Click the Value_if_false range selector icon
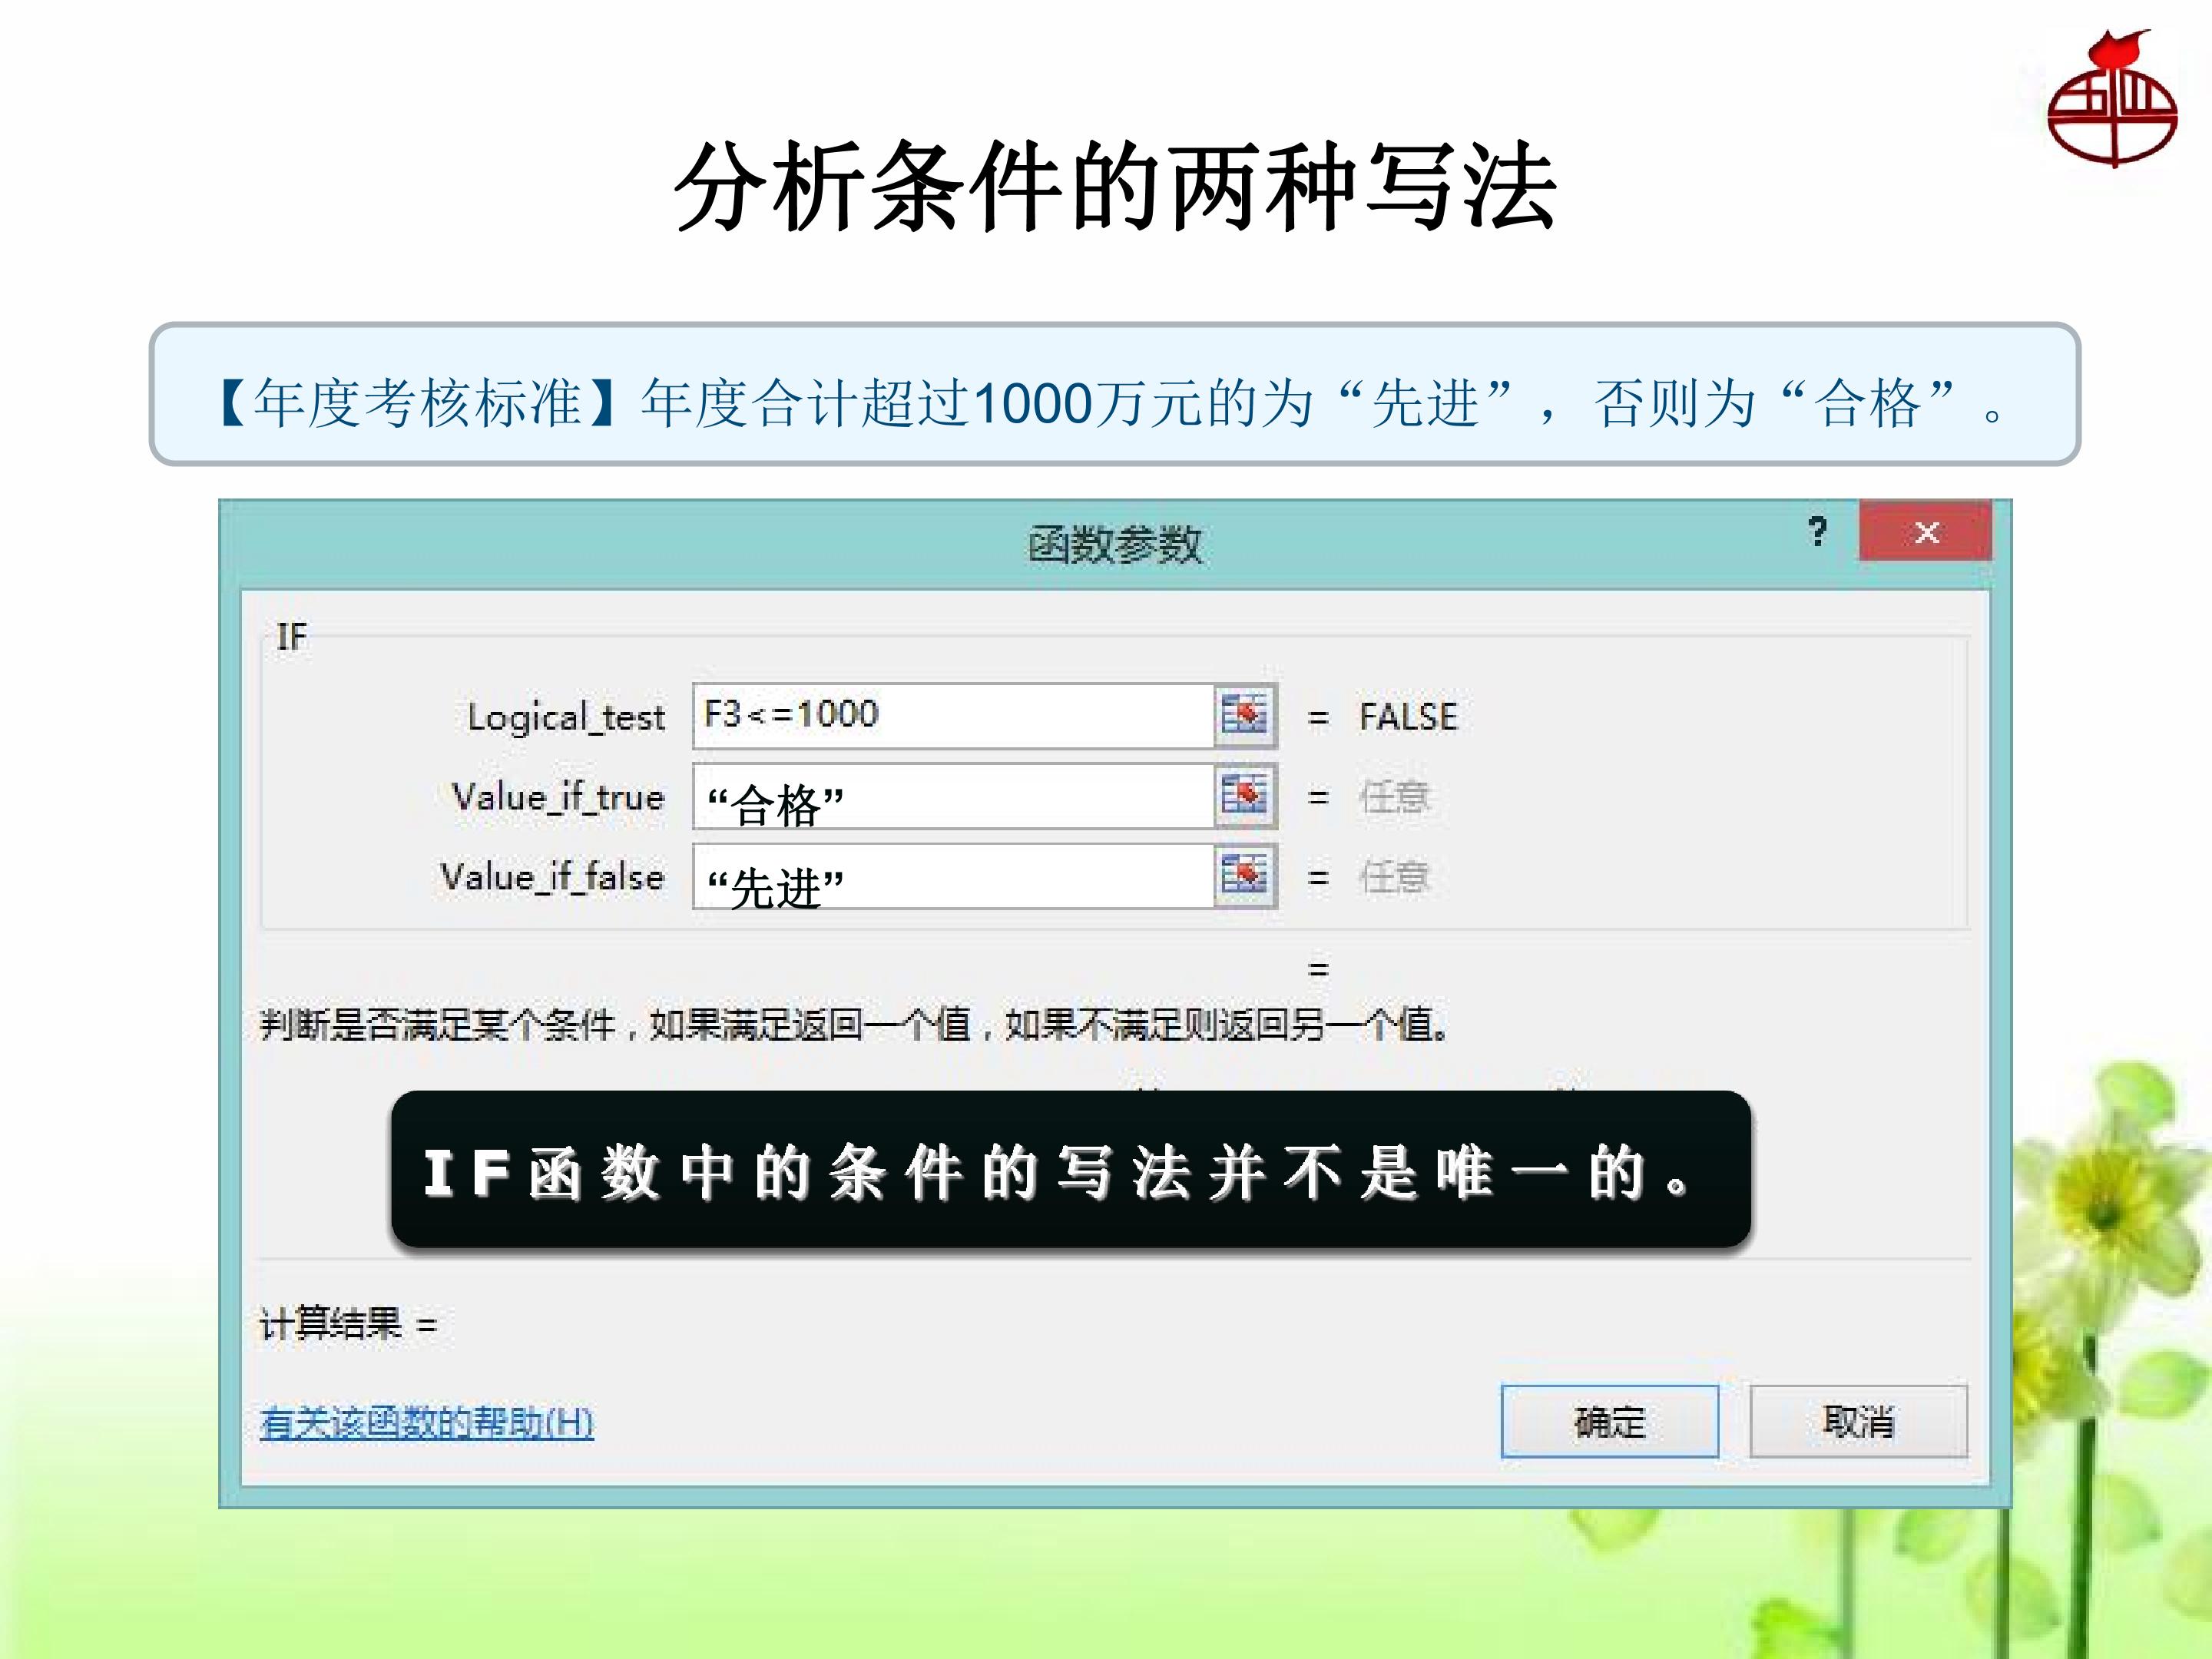The width and height of the screenshot is (2212, 1659). 1245,876
